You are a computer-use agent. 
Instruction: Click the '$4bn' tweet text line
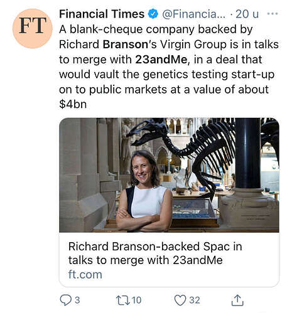(x=73, y=104)
